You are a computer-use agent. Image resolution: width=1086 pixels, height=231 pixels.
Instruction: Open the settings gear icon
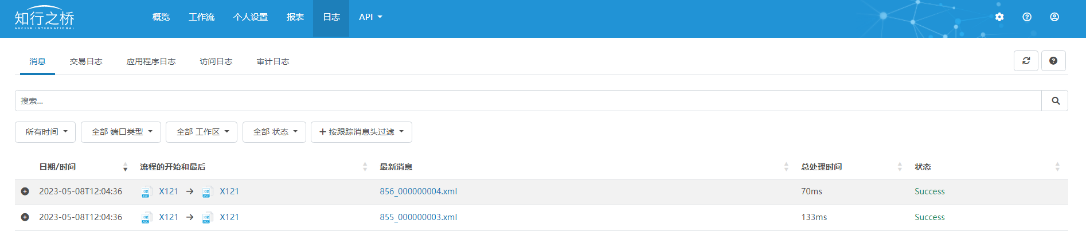999,17
